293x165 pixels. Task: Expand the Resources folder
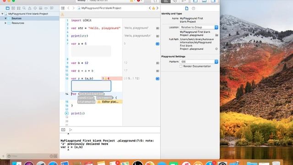(5, 23)
